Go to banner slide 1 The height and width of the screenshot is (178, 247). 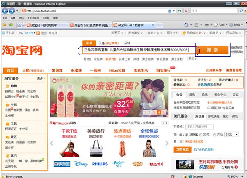pos(145,112)
